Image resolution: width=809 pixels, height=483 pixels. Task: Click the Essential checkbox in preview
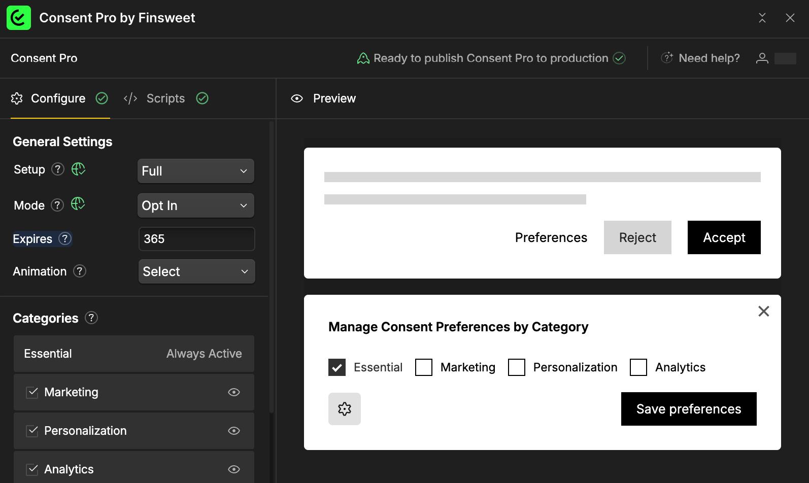pyautogui.click(x=337, y=367)
